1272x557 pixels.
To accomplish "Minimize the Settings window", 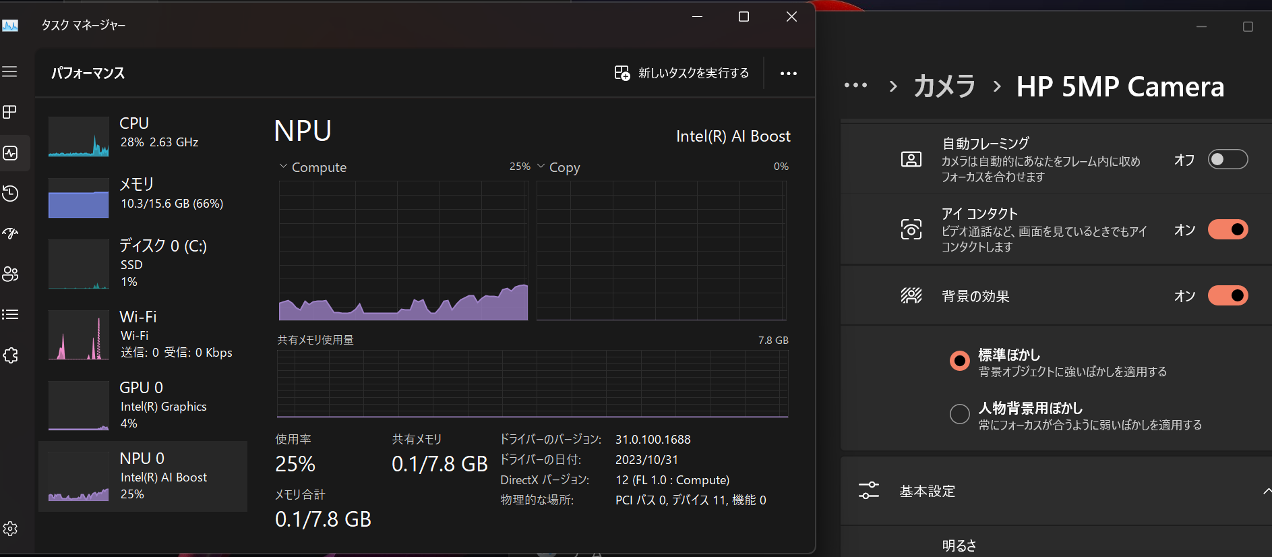I will 1201,27.
